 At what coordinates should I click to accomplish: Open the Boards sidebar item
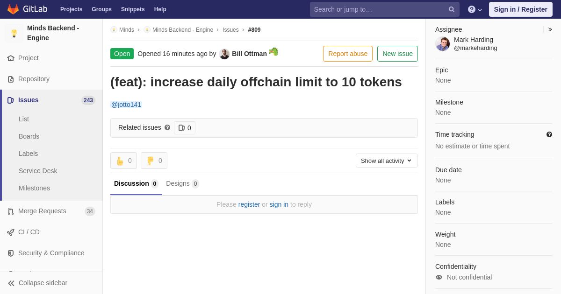click(29, 136)
